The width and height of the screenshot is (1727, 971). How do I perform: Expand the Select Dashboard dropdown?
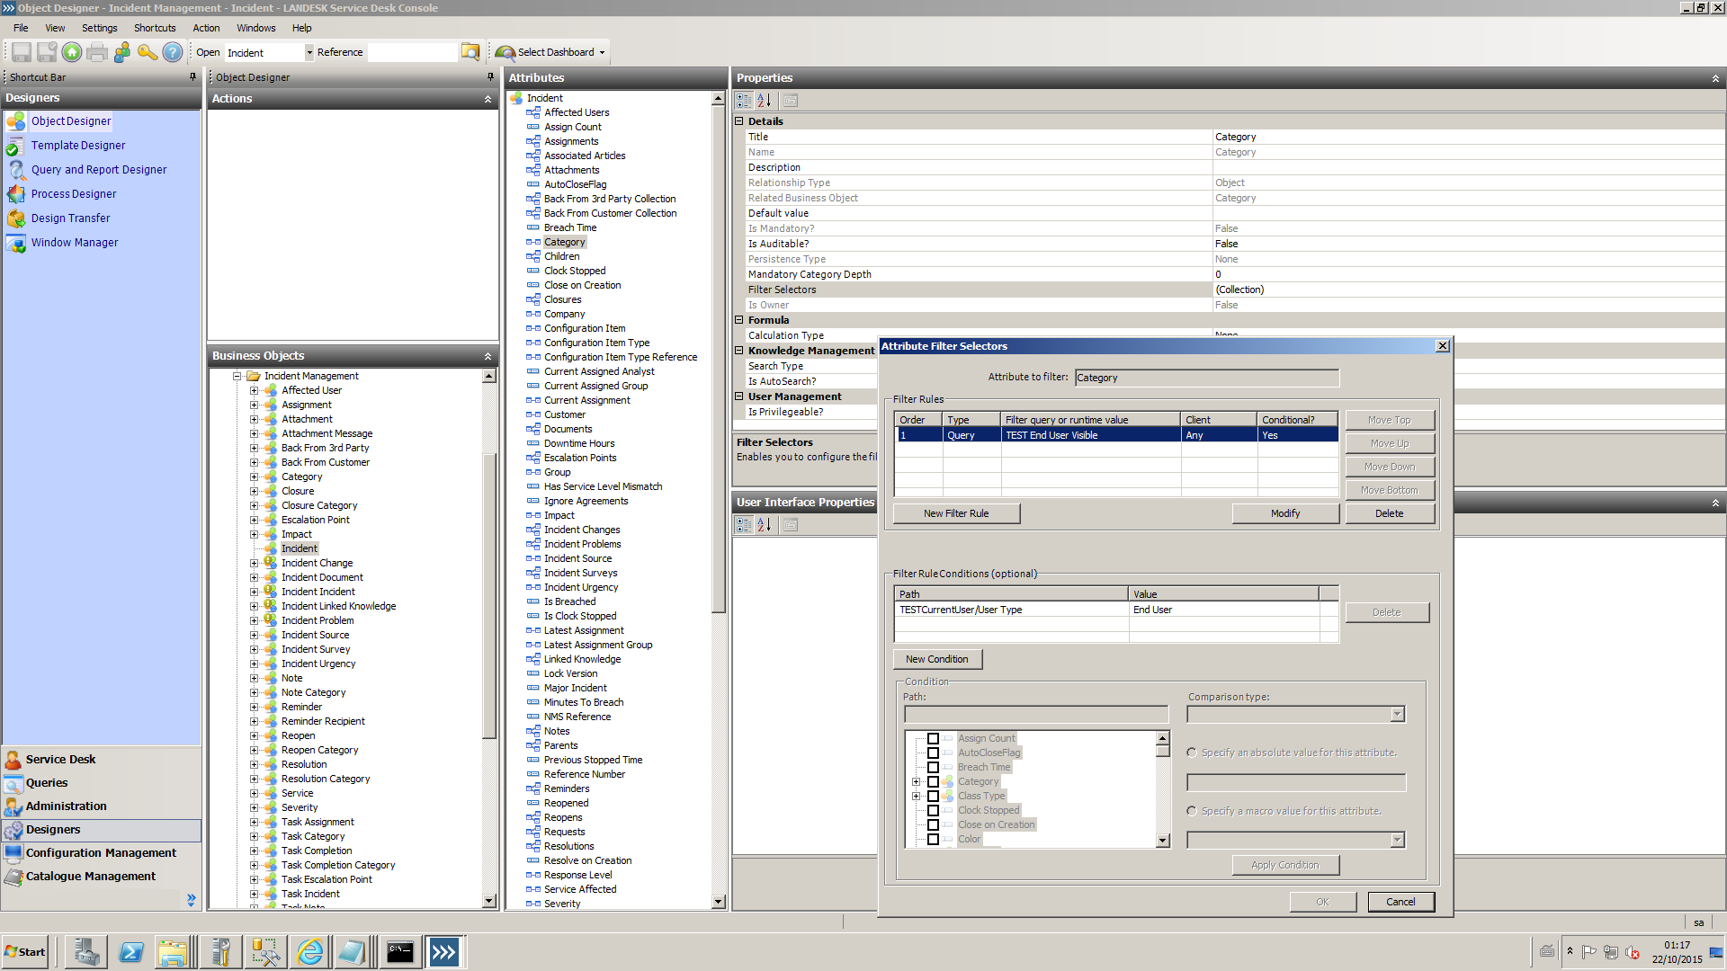pos(603,52)
